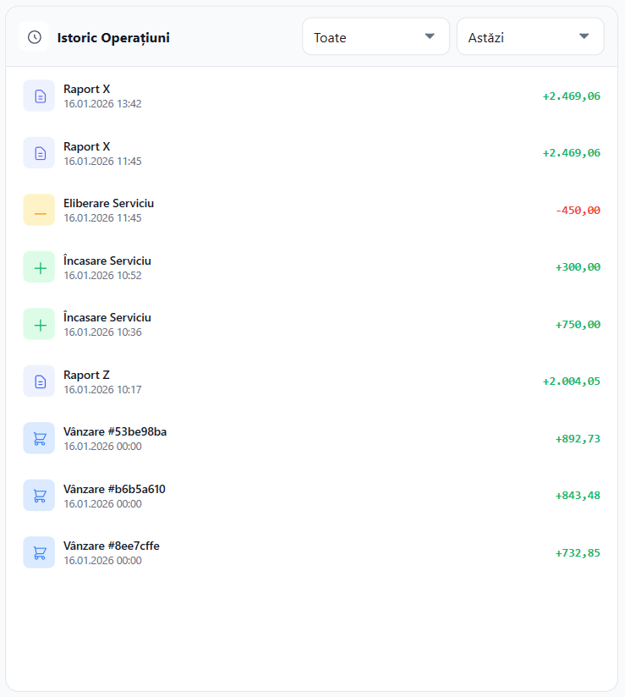Click the Raport Z document icon
The height and width of the screenshot is (697, 625).
(x=39, y=381)
